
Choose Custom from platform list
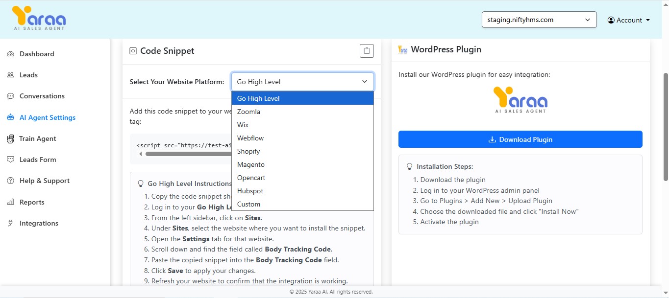click(302, 204)
